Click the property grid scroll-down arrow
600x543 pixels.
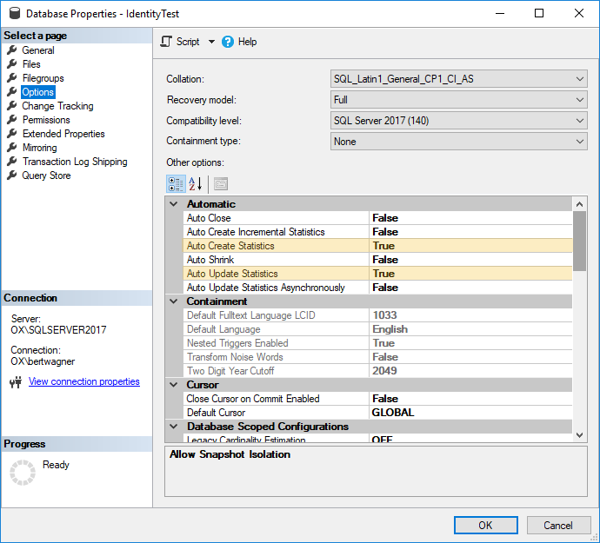(579, 434)
